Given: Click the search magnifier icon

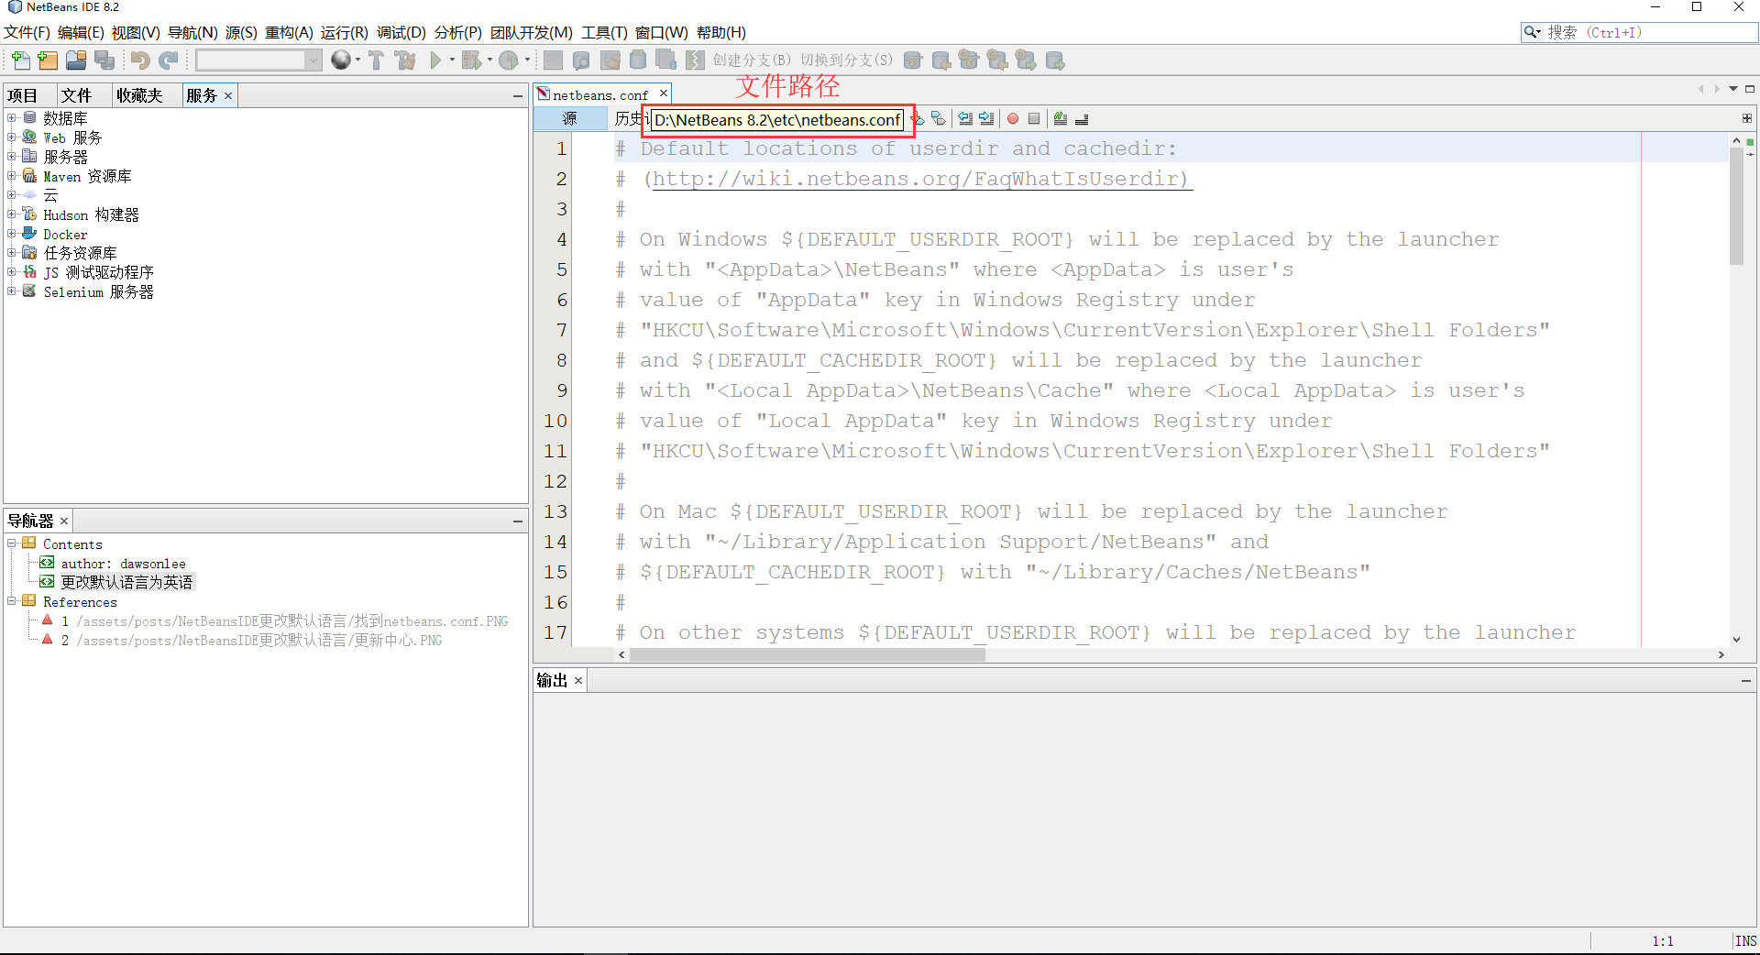Looking at the screenshot, I should [1531, 32].
